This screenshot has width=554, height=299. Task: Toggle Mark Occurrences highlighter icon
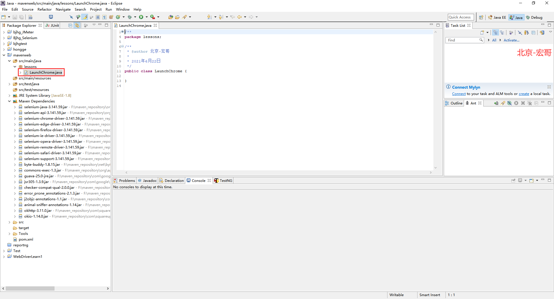pos(85,17)
